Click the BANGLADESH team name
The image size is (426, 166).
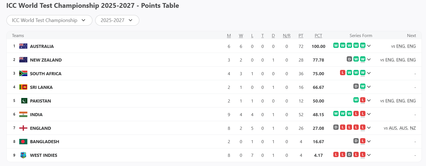coord(44,141)
